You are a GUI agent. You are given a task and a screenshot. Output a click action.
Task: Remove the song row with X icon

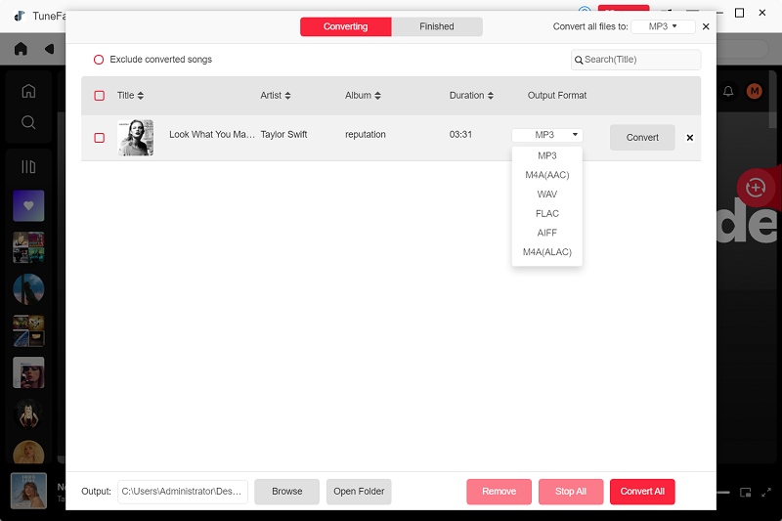[690, 138]
